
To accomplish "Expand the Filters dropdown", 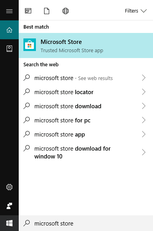I will [136, 11].
